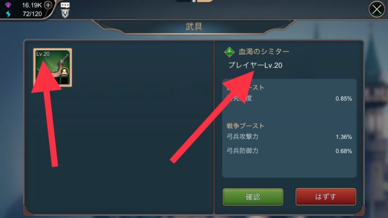Tap the 武具 header title

tap(194, 27)
